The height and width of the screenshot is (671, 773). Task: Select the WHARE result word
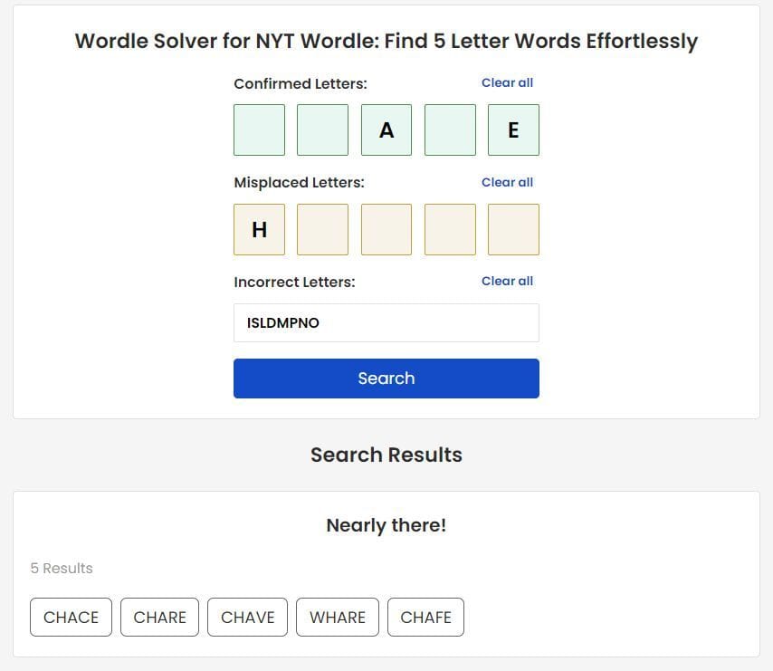pos(337,617)
